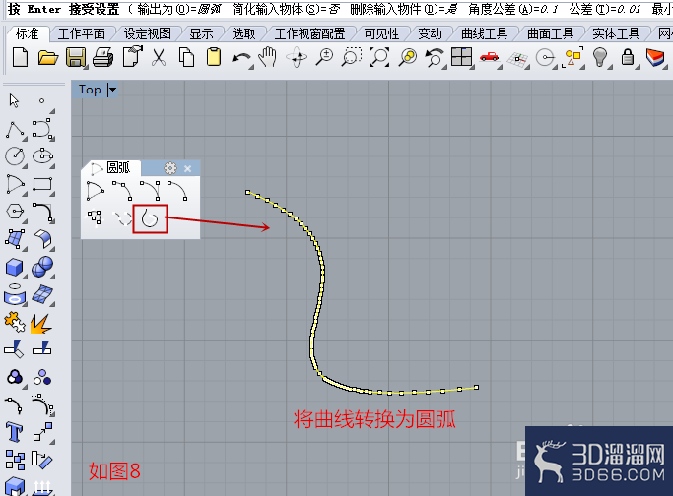Click Zoom Extents icon
The image size is (673, 496).
click(379, 57)
